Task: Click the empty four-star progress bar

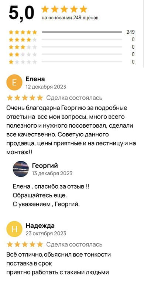Action: (82, 39)
